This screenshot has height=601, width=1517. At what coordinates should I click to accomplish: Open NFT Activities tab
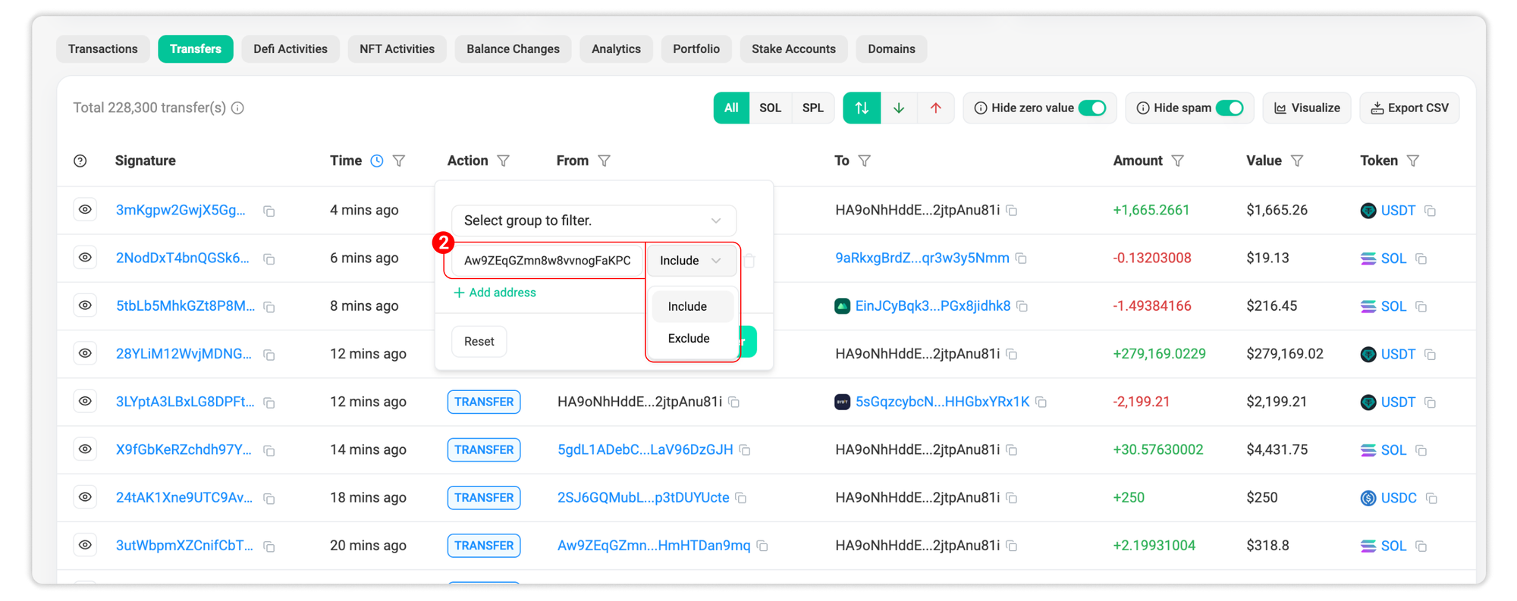(x=397, y=49)
